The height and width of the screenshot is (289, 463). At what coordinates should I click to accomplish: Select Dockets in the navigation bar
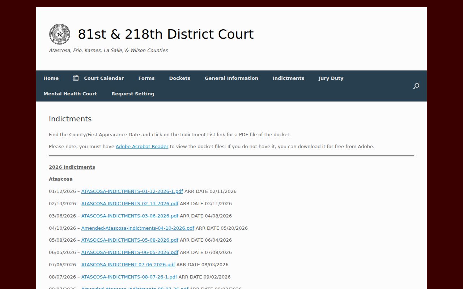(180, 78)
